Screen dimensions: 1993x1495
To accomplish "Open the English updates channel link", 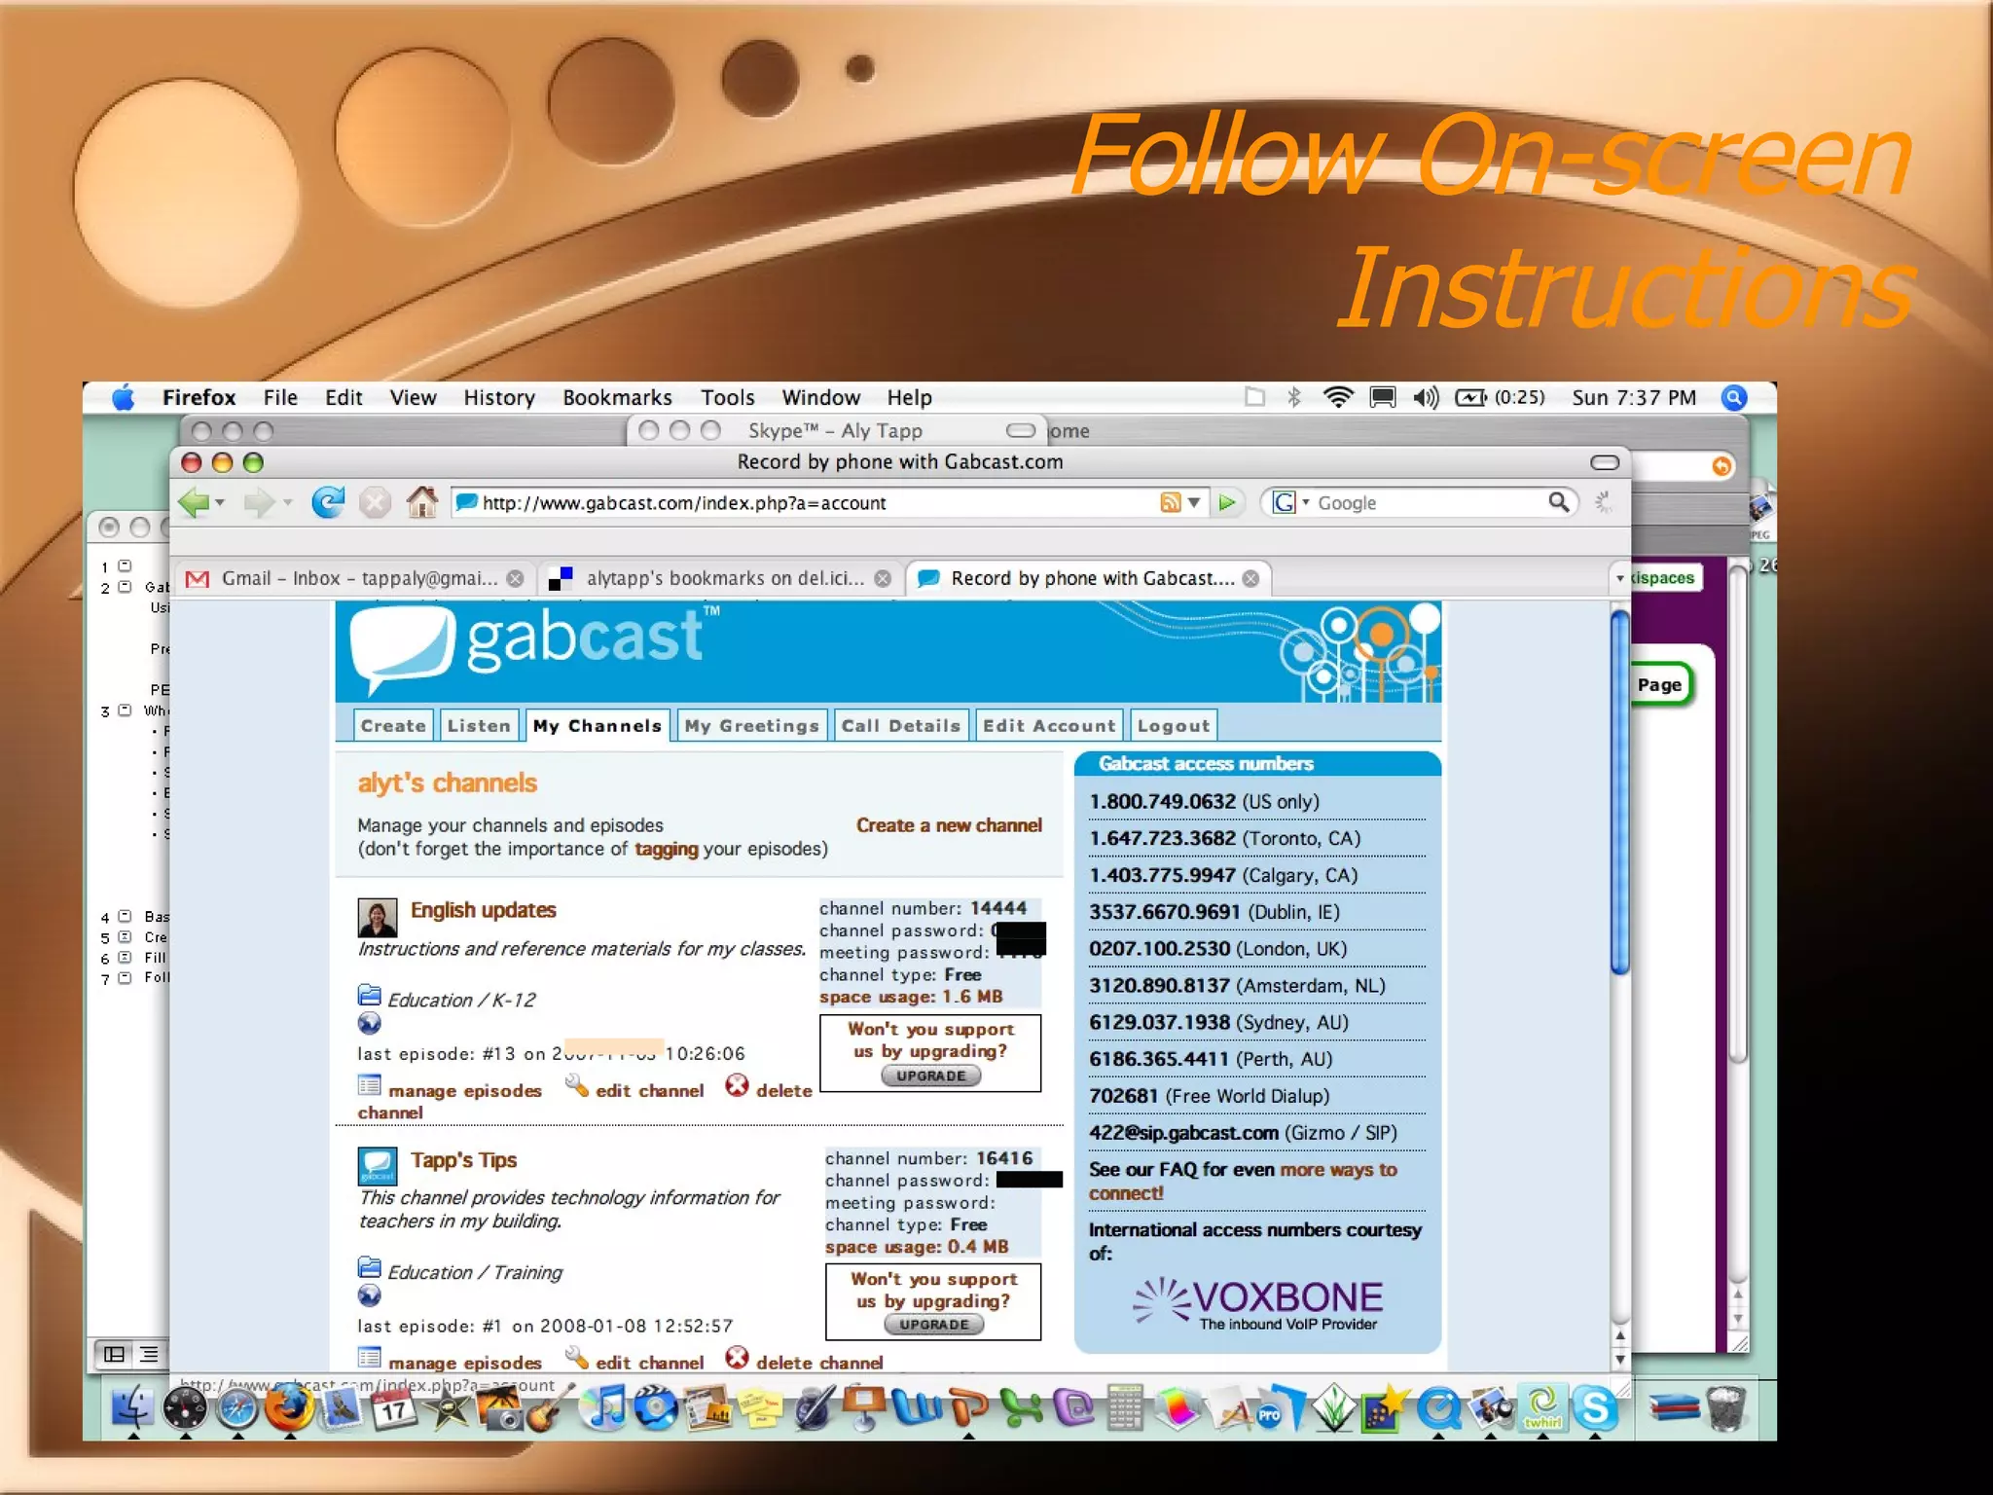I will (483, 910).
